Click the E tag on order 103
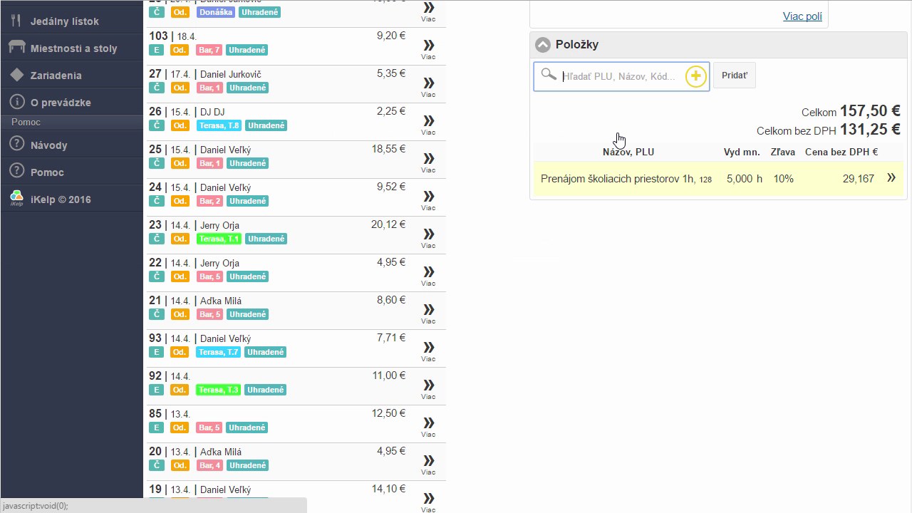This screenshot has height=513, width=912. (157, 50)
